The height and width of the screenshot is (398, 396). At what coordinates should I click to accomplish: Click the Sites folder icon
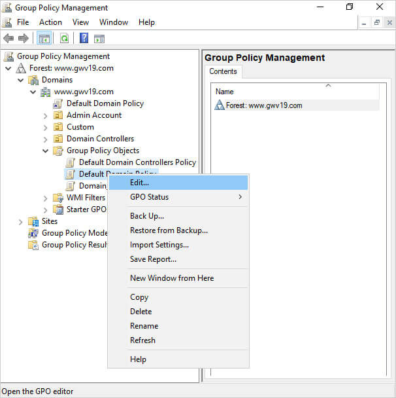click(33, 221)
